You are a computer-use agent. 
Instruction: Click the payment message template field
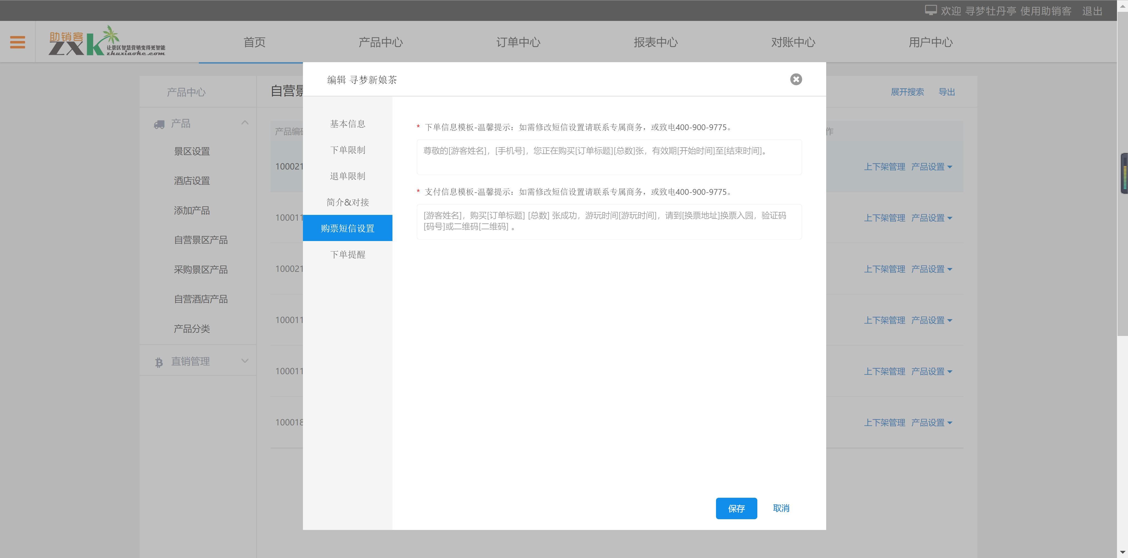pos(609,221)
